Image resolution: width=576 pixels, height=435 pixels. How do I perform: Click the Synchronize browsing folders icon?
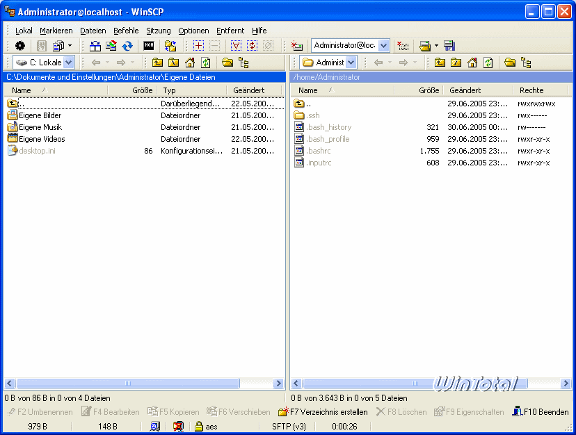tap(170, 46)
